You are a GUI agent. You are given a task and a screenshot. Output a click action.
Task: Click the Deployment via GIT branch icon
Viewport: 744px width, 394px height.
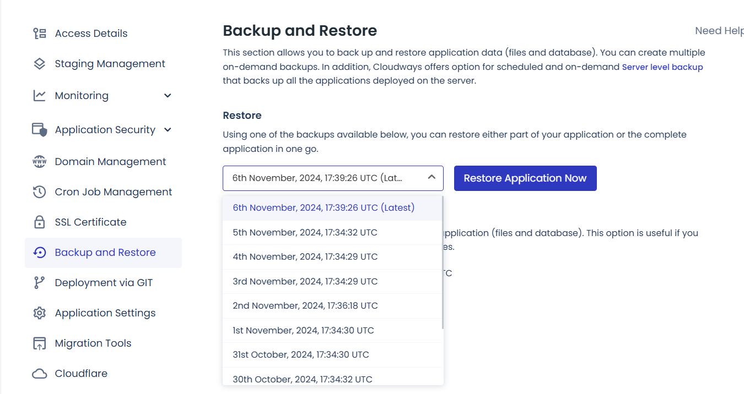pyautogui.click(x=40, y=283)
